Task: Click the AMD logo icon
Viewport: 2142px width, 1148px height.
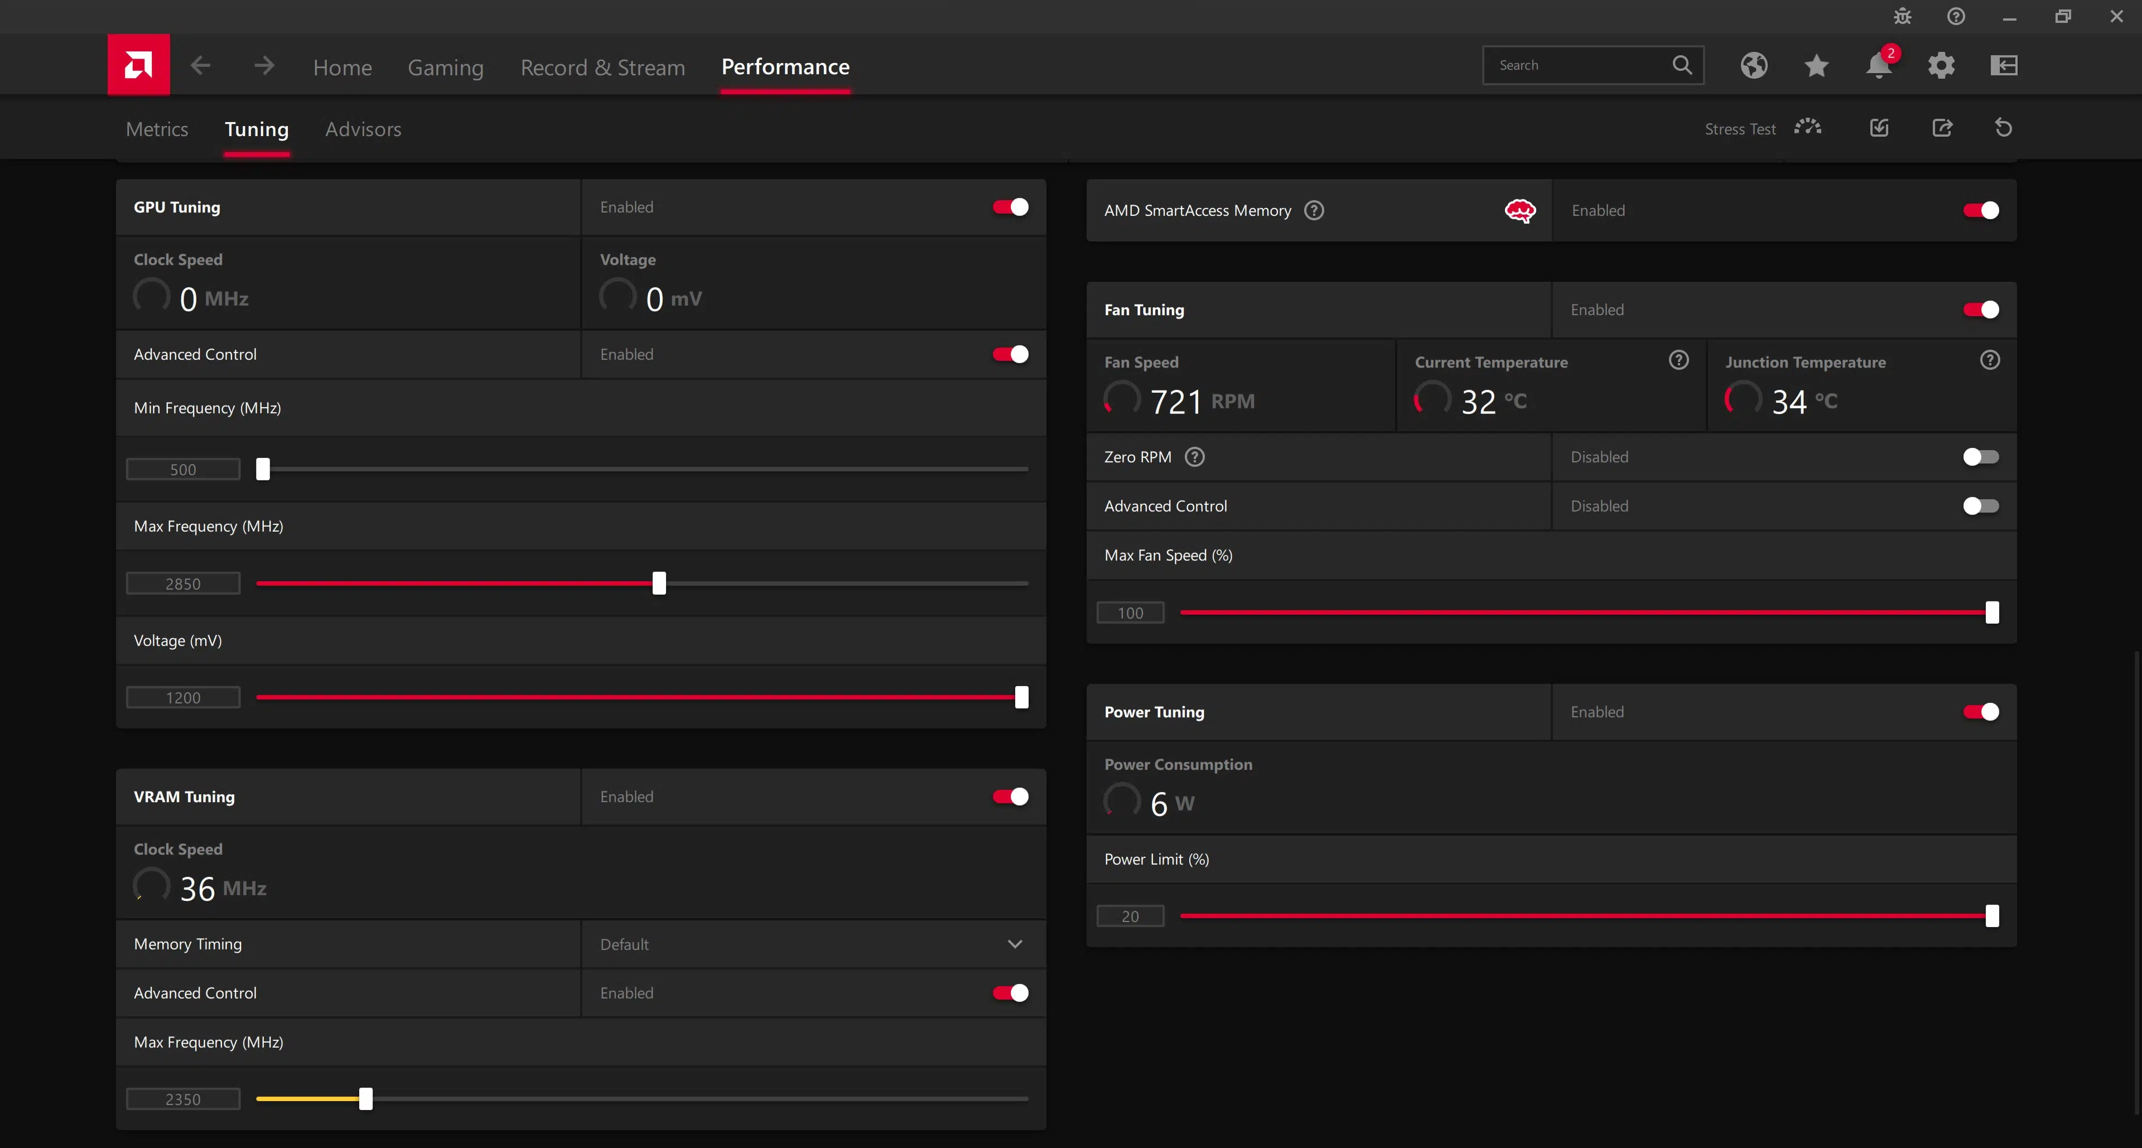Action: click(x=139, y=65)
